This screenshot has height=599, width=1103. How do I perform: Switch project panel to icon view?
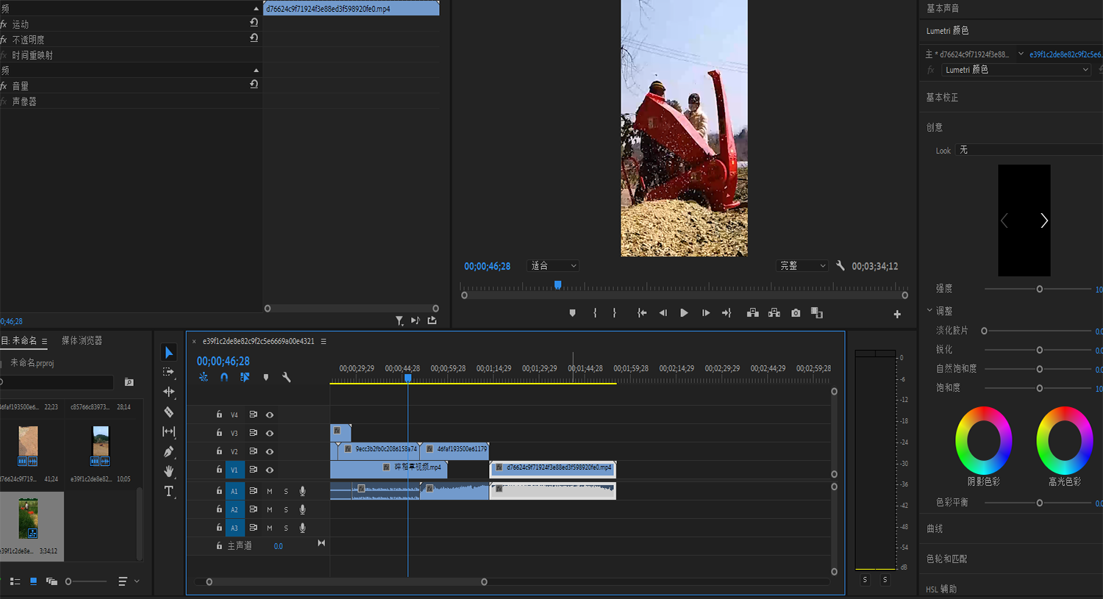click(x=33, y=581)
